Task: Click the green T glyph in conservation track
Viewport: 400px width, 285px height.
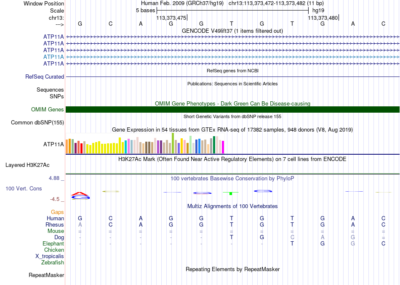Action: coord(231,193)
